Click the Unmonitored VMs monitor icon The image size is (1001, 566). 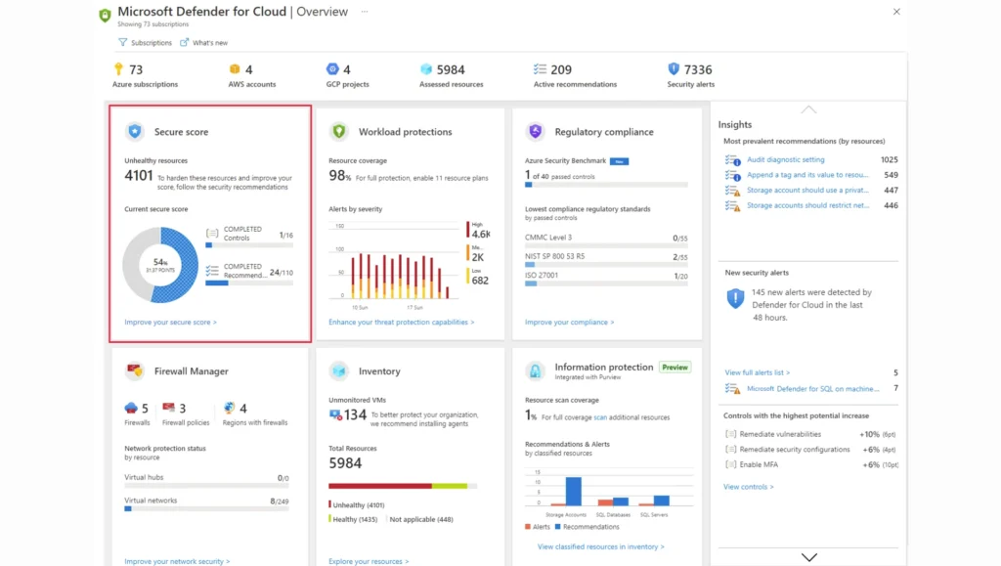click(x=335, y=414)
